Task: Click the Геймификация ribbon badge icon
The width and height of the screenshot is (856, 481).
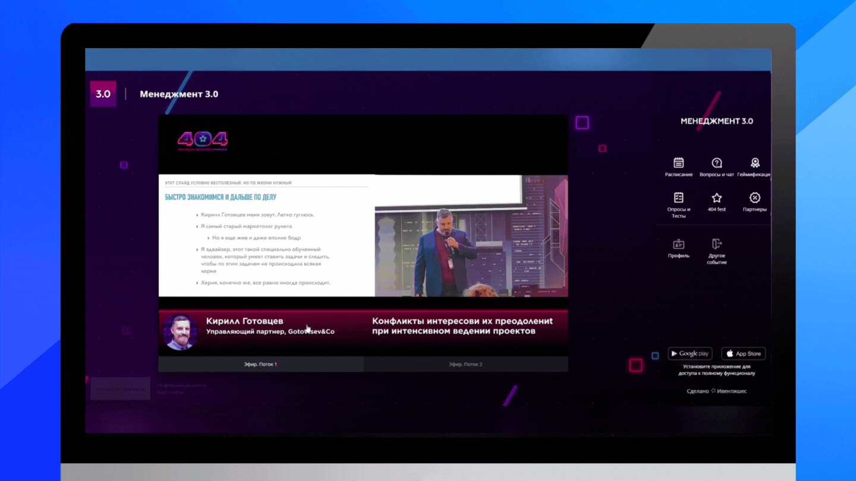Action: 754,163
